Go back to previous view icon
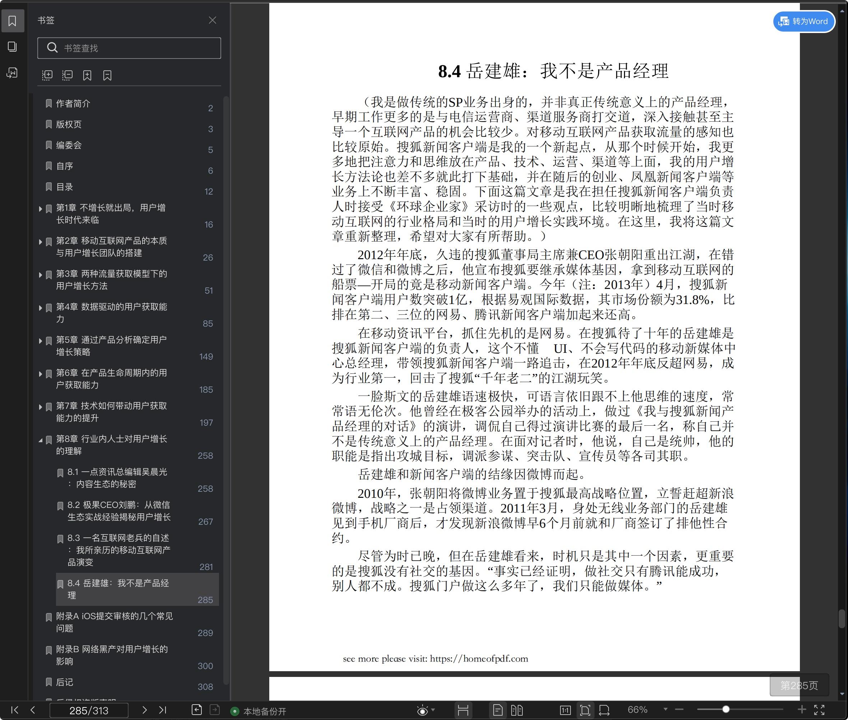This screenshot has height=720, width=848. [197, 710]
